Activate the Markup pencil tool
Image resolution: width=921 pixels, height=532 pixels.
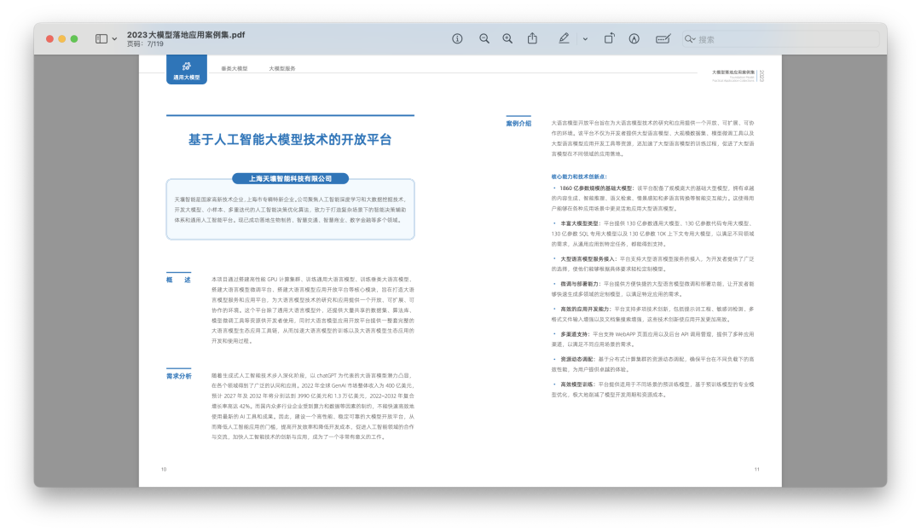pos(563,38)
